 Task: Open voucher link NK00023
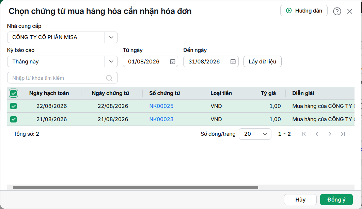(161, 119)
